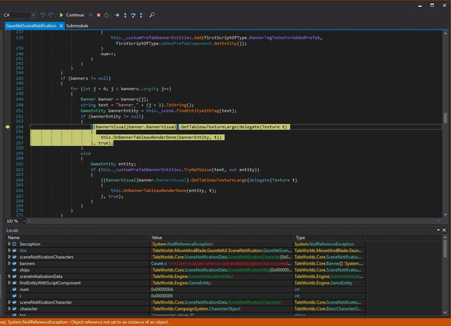Select the value 0x00000009 of variable i
Screen dimensions: 451x326
[x=161, y=296]
